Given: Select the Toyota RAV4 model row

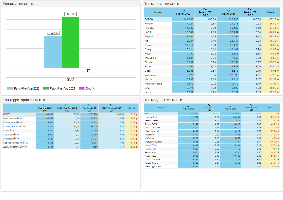Looking at the screenshot, I should coord(151,124).
